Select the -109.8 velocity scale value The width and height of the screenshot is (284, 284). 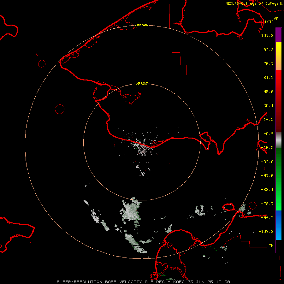coord(266,232)
